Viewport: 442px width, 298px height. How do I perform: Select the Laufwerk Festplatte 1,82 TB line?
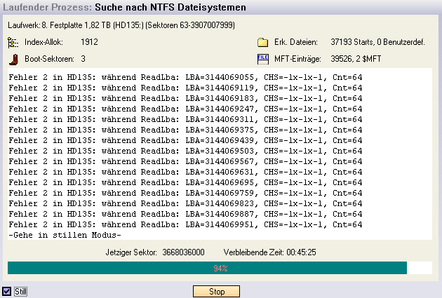pos(121,25)
